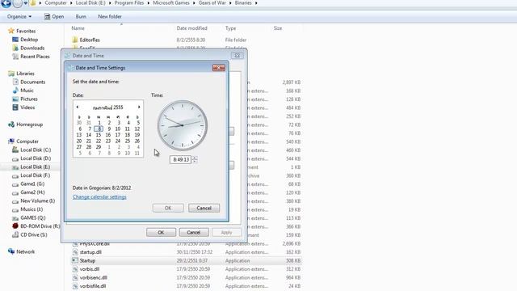This screenshot has width=517, height=291.
Task: Increase time with spinner up arrow
Action: 195,158
